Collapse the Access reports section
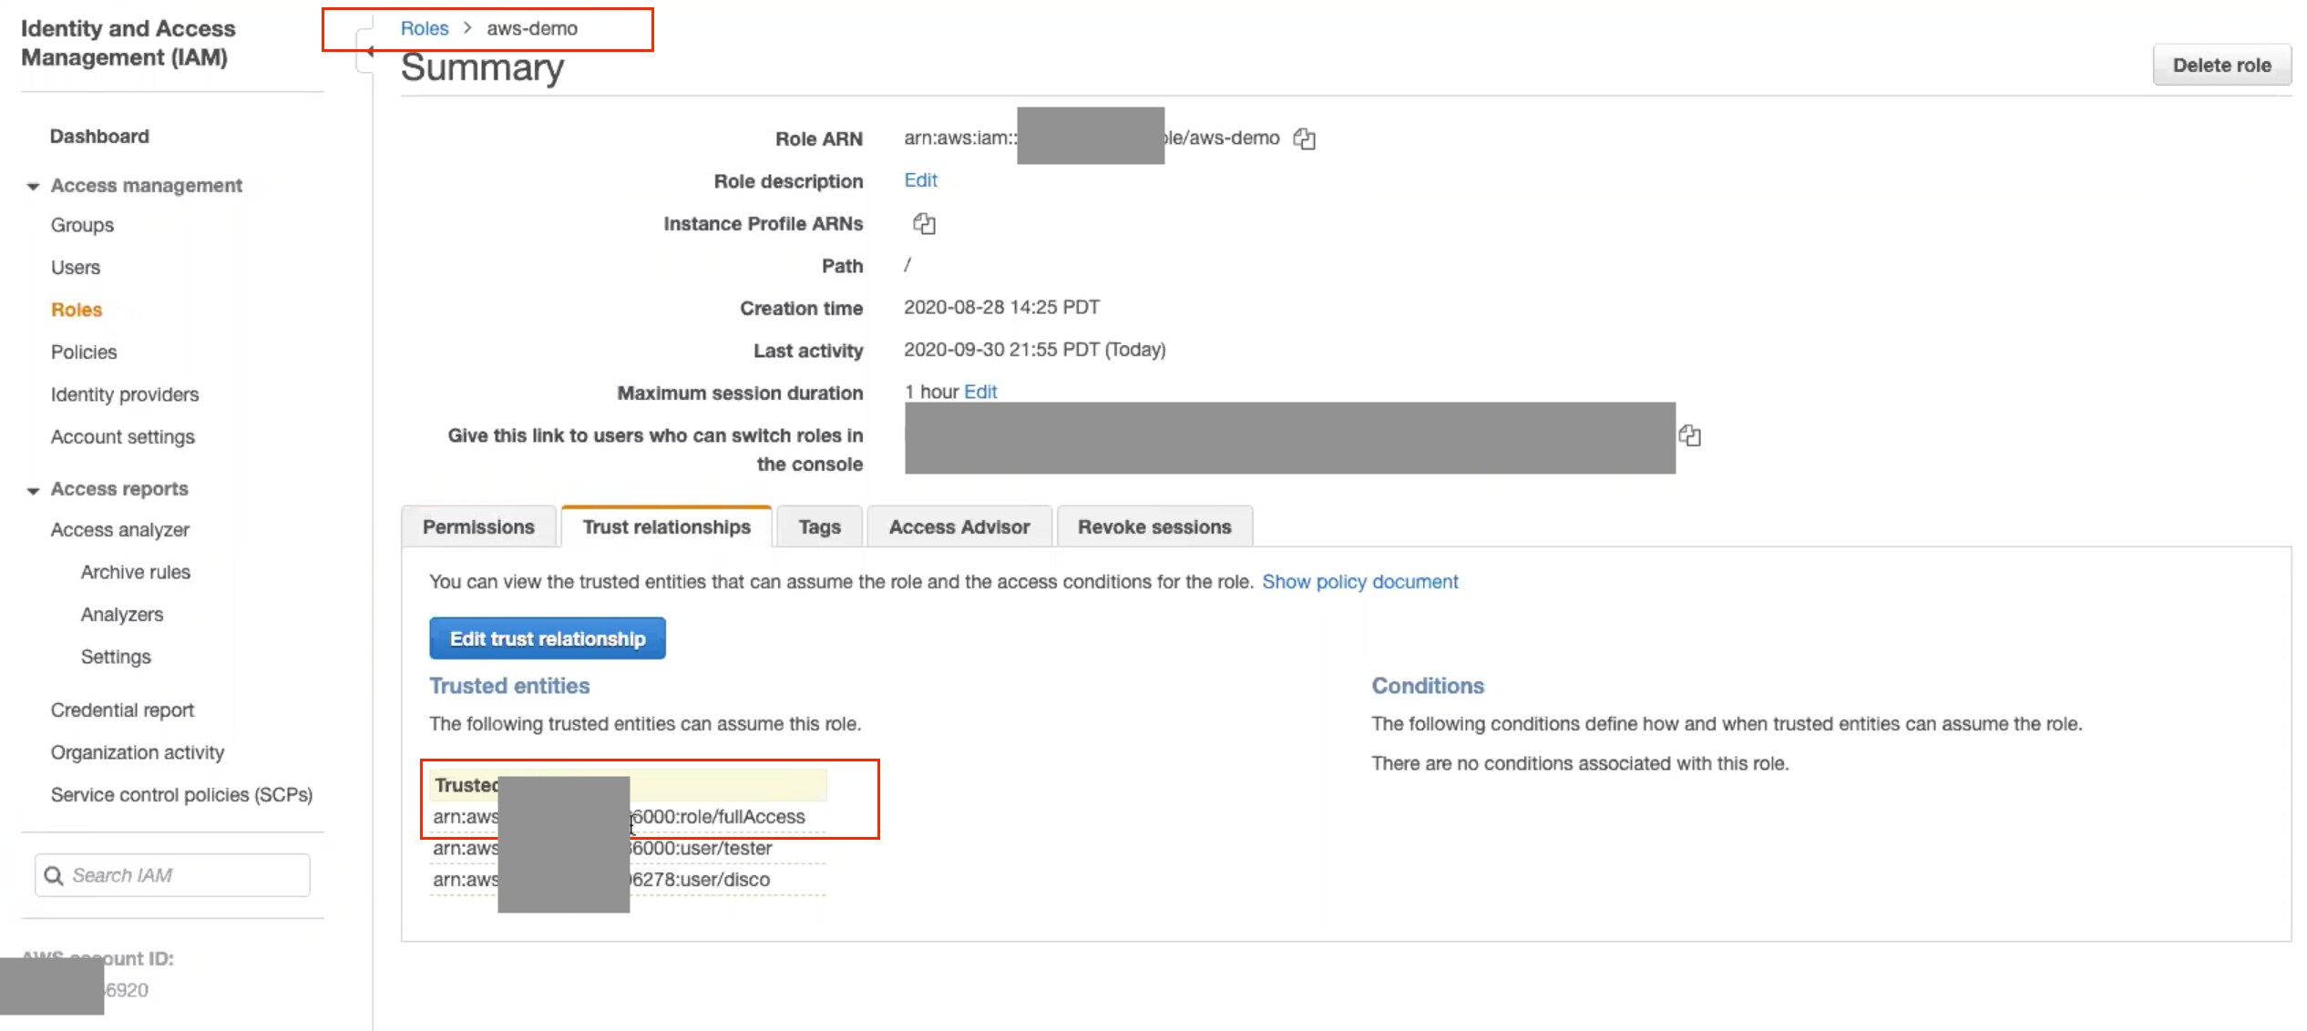This screenshot has height=1031, width=2307. click(33, 490)
